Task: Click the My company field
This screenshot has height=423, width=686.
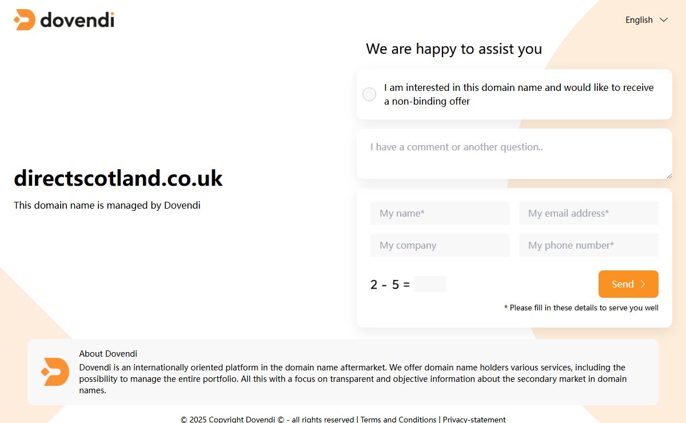Action: 440,245
